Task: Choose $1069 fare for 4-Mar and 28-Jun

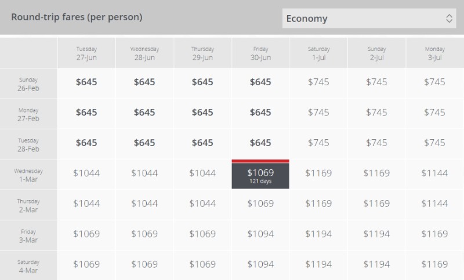Action: [x=144, y=264]
